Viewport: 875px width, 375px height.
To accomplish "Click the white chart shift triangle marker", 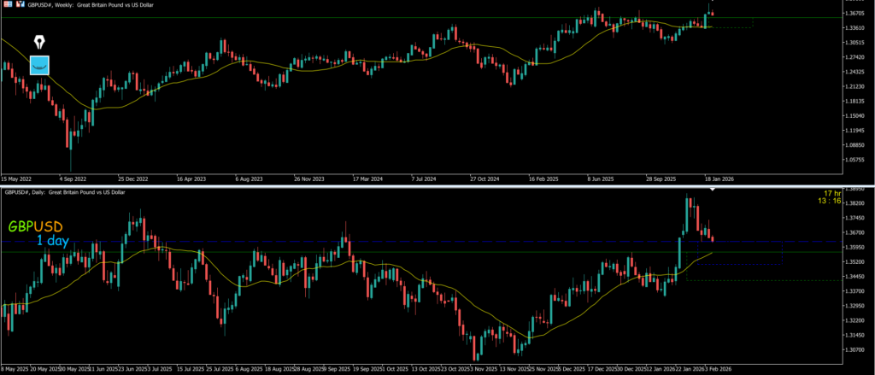I will [713, 189].
